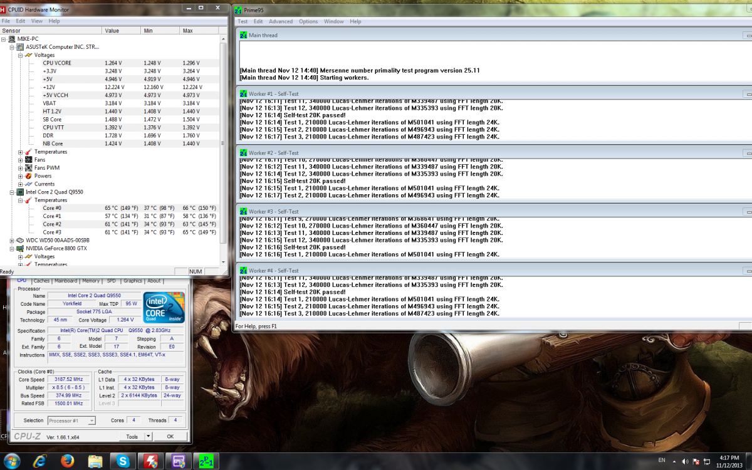Click the Fans PWM icon in the tree
Viewport: 752px width, 470px height.
point(29,168)
